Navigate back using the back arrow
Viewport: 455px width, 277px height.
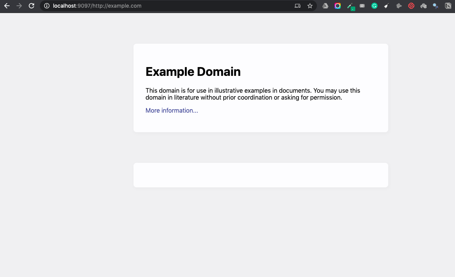7,6
